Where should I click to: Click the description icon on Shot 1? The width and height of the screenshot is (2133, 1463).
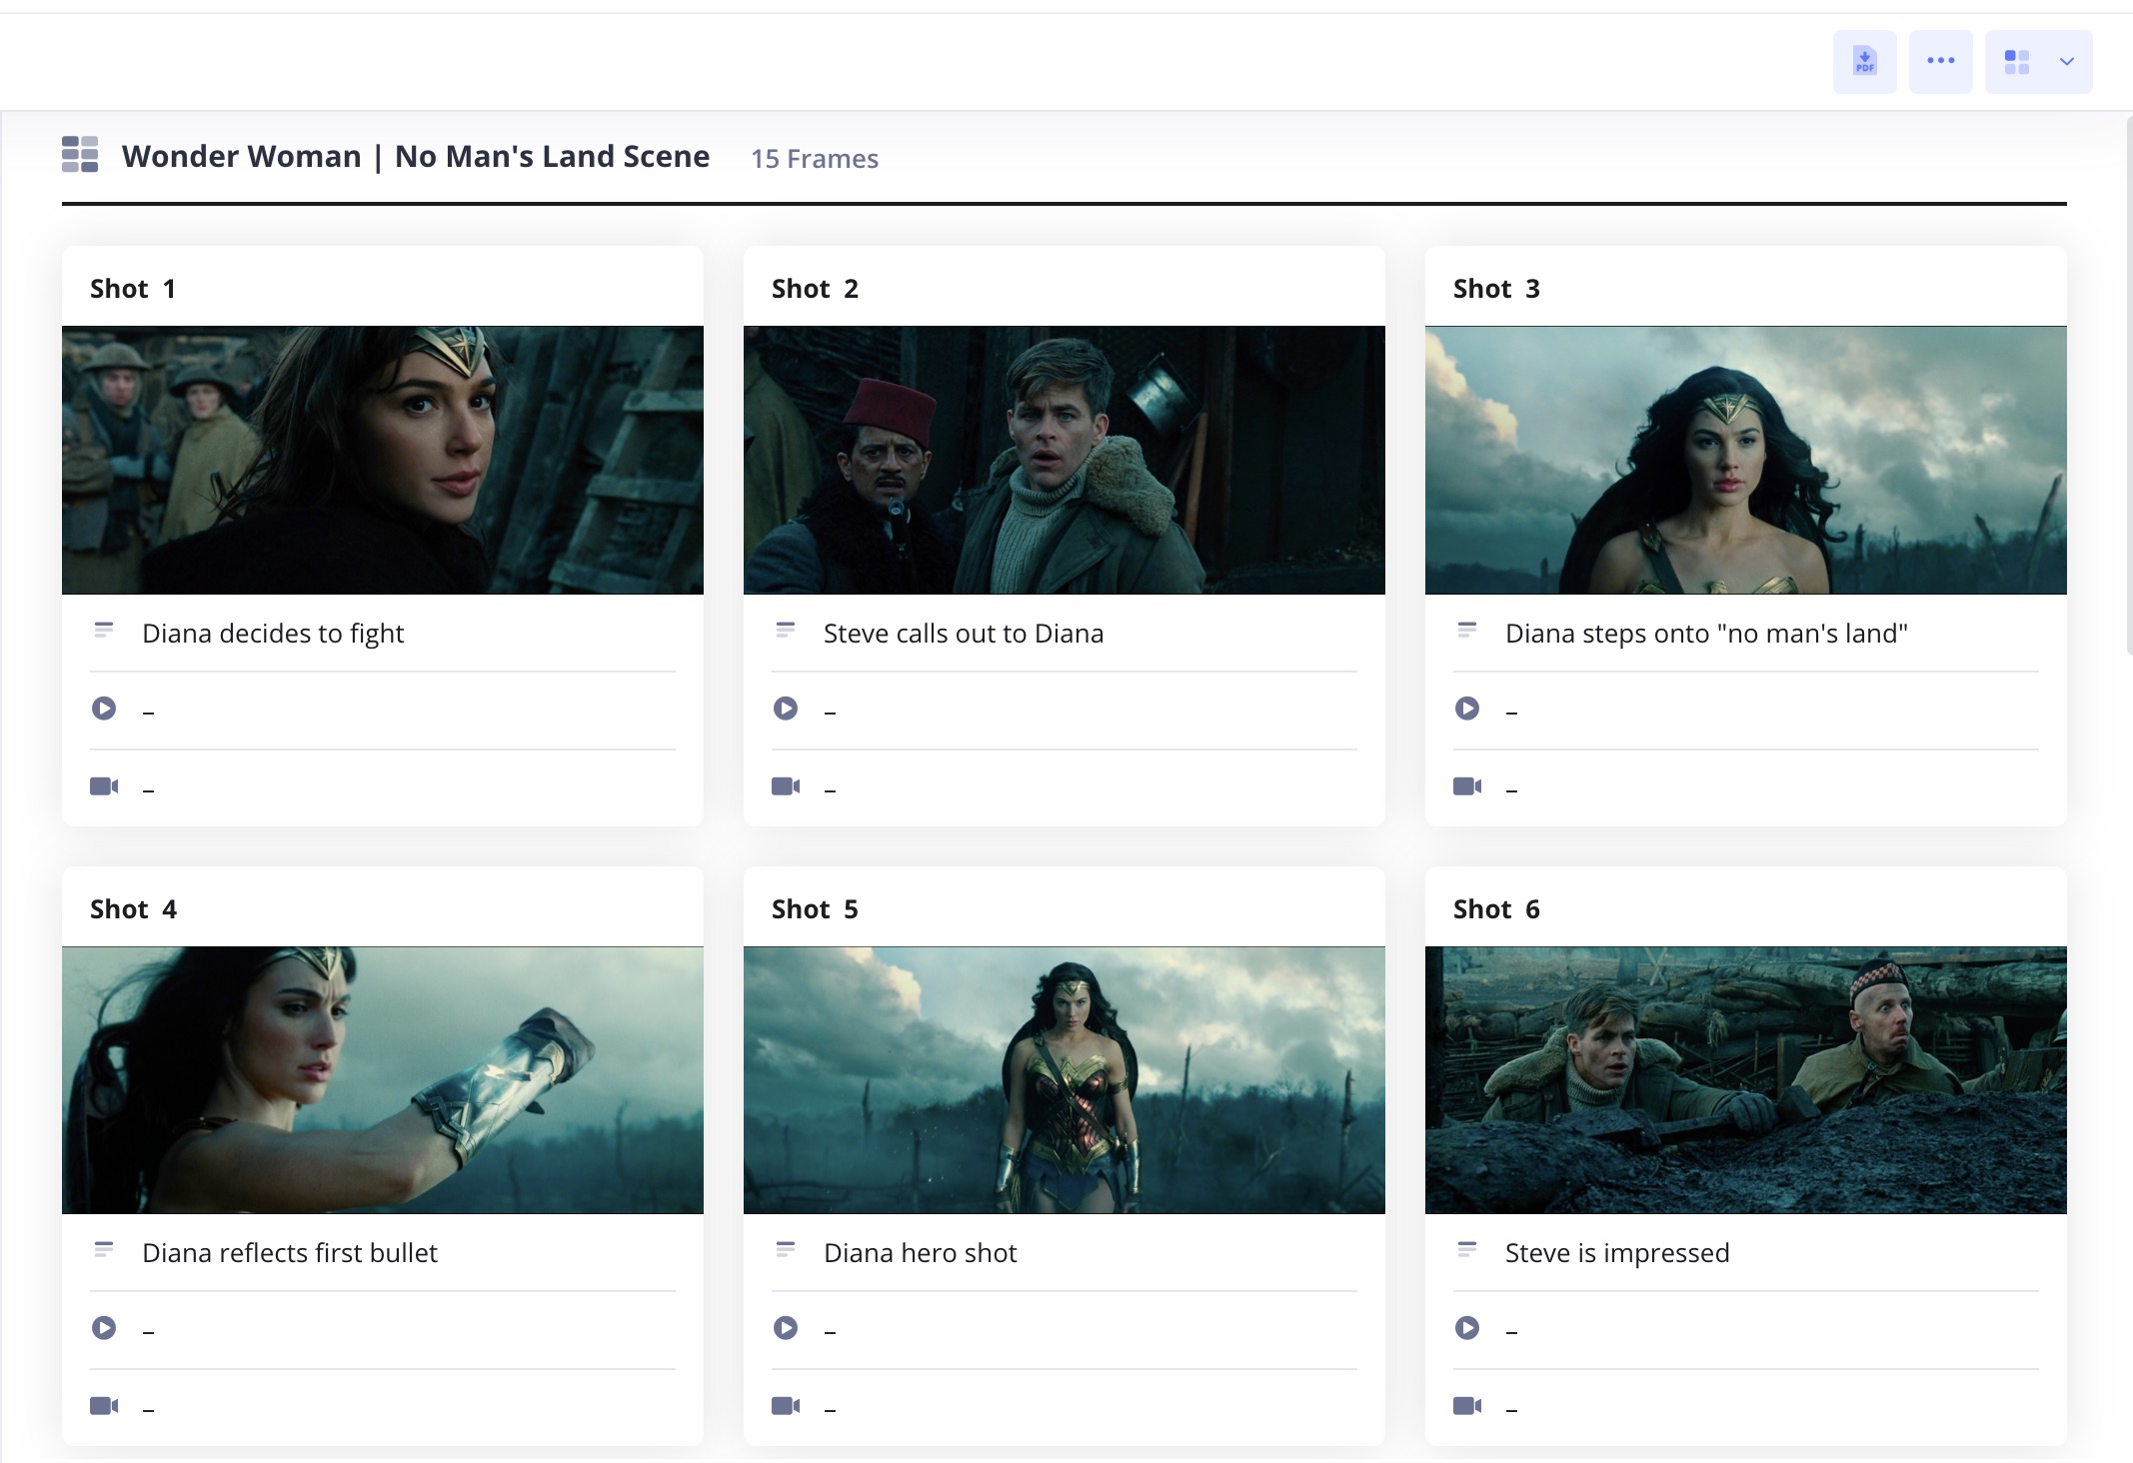pyautogui.click(x=104, y=630)
